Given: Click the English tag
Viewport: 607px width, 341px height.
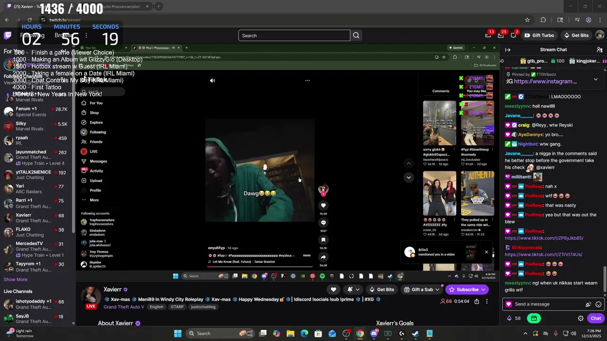Looking at the screenshot, I should [x=156, y=307].
